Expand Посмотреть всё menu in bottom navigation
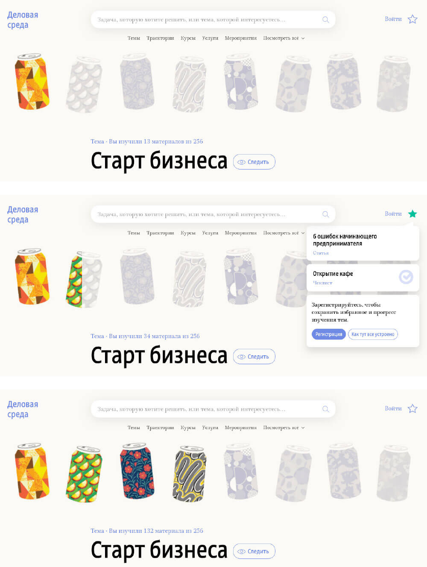This screenshot has width=427, height=567. click(x=284, y=427)
